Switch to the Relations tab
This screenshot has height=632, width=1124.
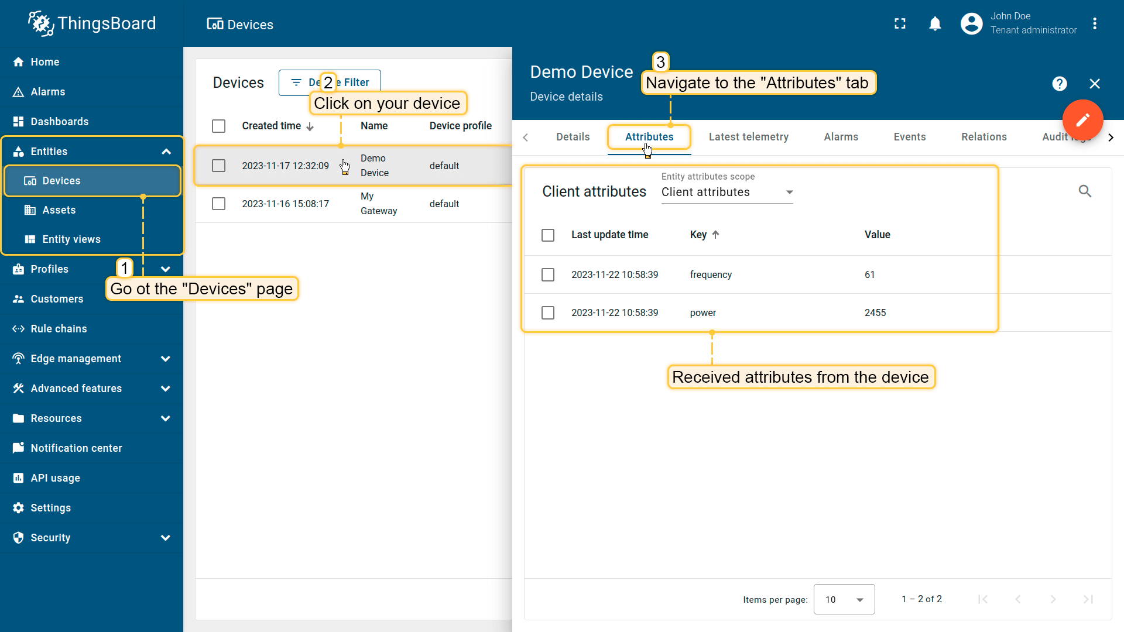pos(983,137)
